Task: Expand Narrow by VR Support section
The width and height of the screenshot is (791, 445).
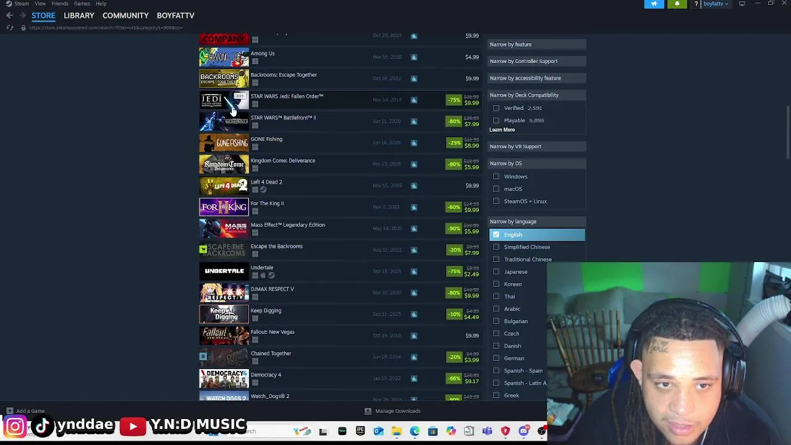Action: (x=537, y=146)
